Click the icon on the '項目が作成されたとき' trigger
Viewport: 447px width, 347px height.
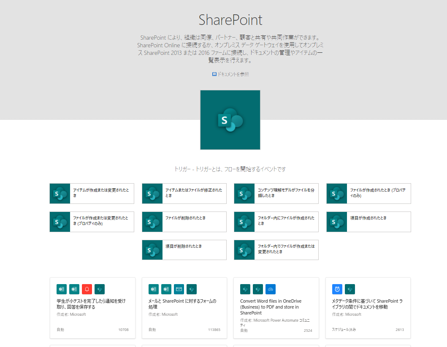coord(337,222)
